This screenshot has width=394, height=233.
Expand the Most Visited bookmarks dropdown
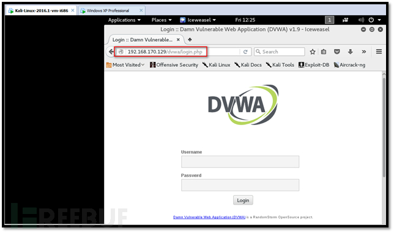tap(125, 65)
